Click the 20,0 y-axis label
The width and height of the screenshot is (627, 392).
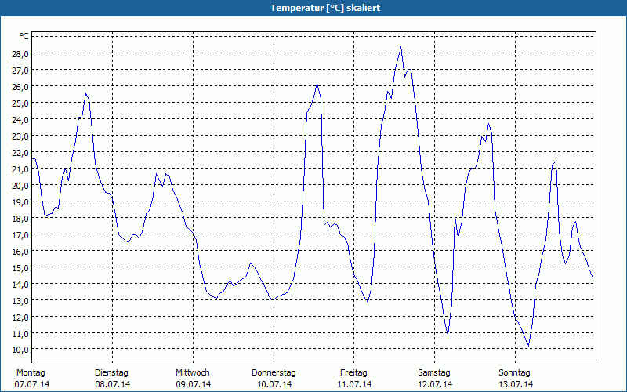tap(20, 185)
